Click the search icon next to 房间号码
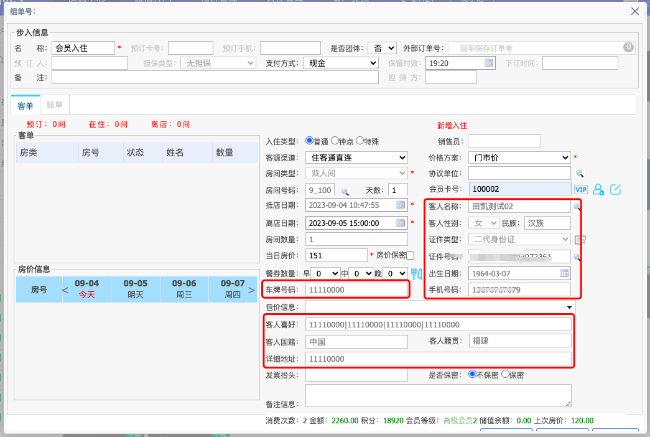650x437 pixels. [345, 191]
